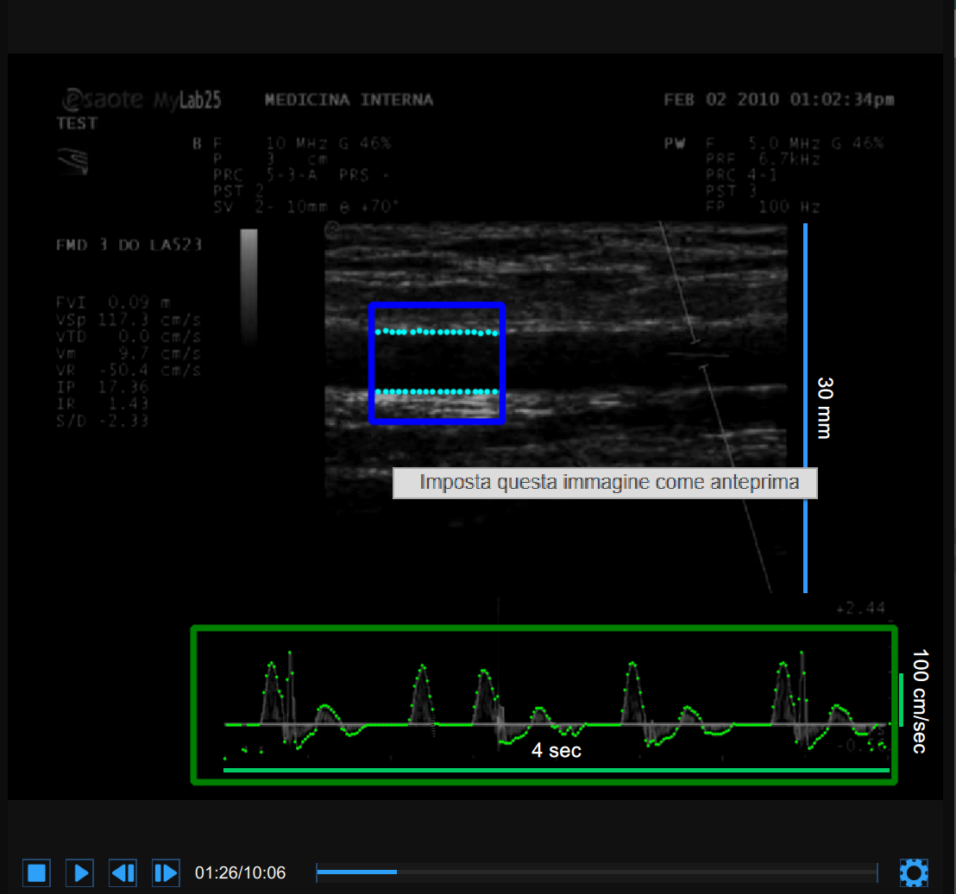This screenshot has width=956, height=894.
Task: Step back one frame
Action: (x=123, y=872)
